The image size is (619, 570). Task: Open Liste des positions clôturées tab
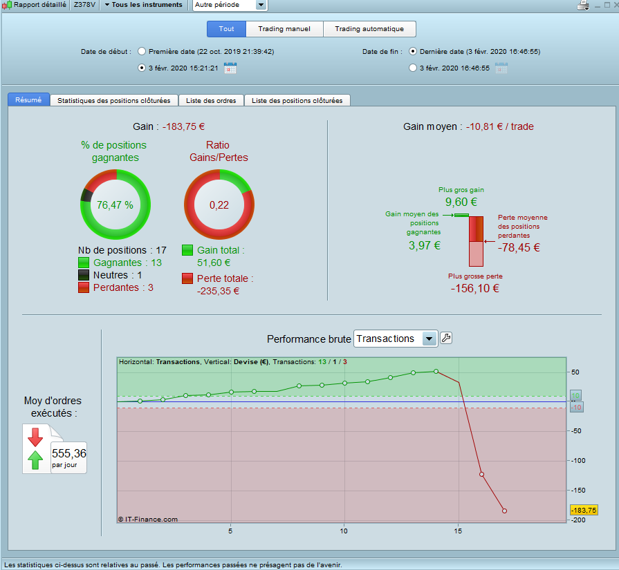(297, 101)
